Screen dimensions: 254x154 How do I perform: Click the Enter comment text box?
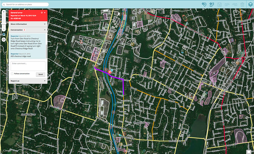(28, 66)
